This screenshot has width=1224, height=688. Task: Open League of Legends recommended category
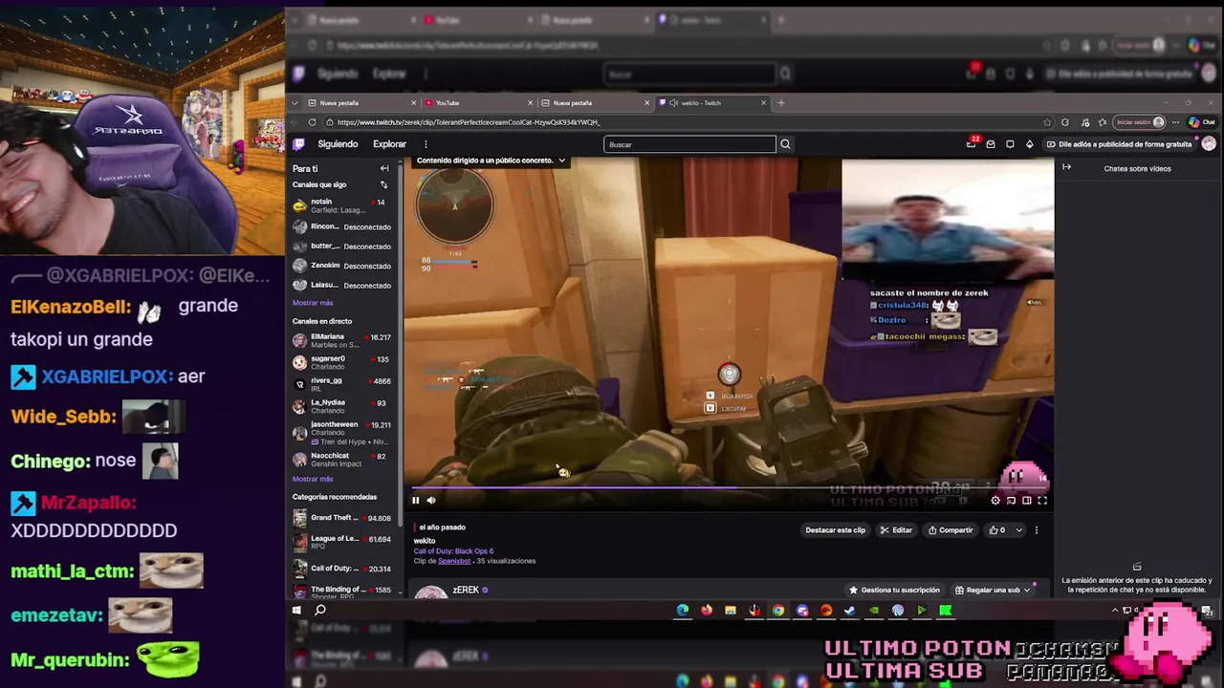341,543
